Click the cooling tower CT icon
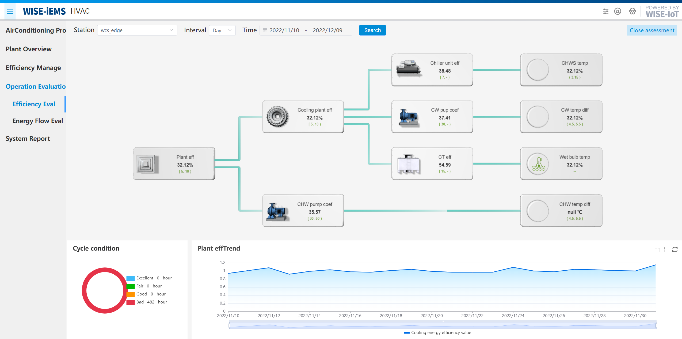The width and height of the screenshot is (682, 339). tap(408, 164)
